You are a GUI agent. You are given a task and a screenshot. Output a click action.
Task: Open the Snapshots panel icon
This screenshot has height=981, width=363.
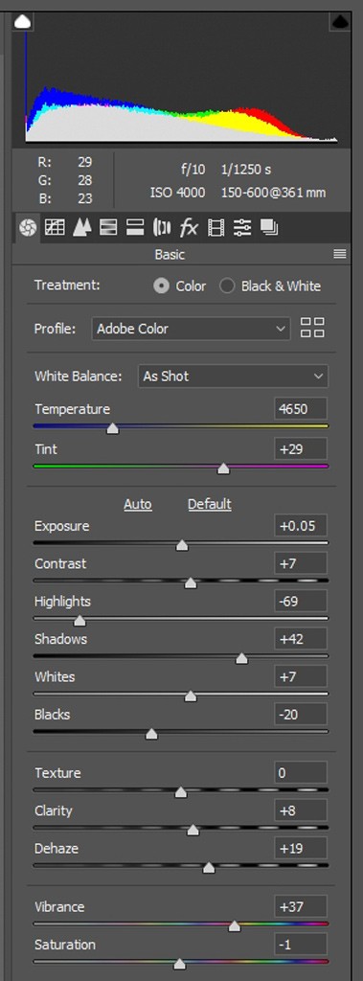pos(269,228)
